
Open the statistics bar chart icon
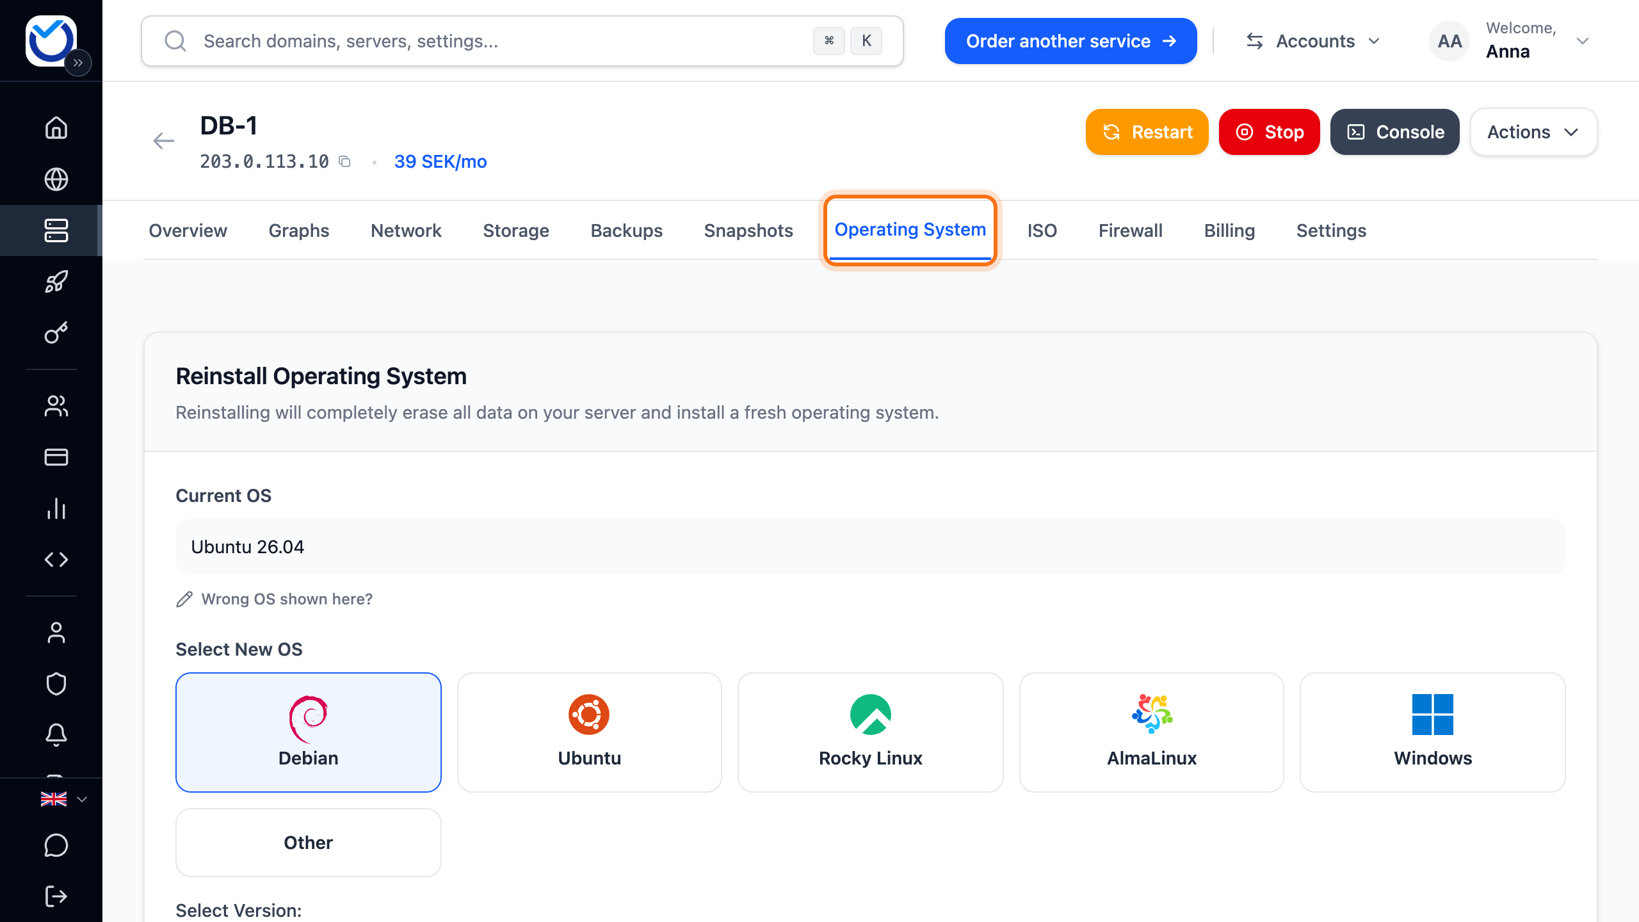click(56, 508)
